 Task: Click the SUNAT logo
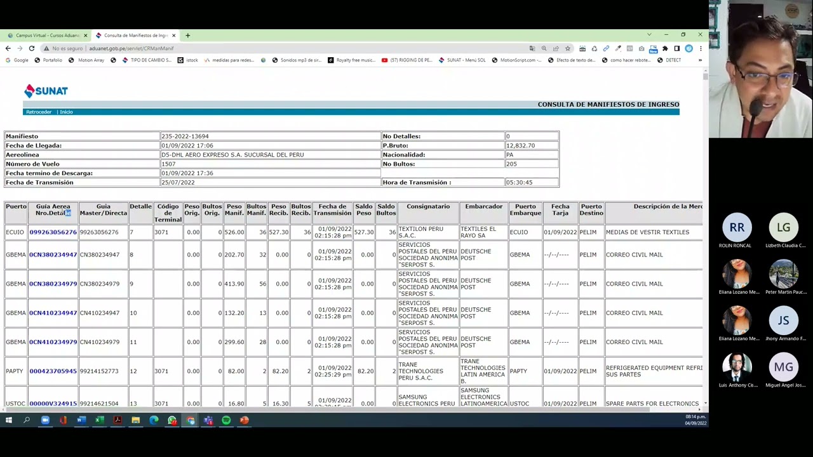pyautogui.click(x=46, y=91)
